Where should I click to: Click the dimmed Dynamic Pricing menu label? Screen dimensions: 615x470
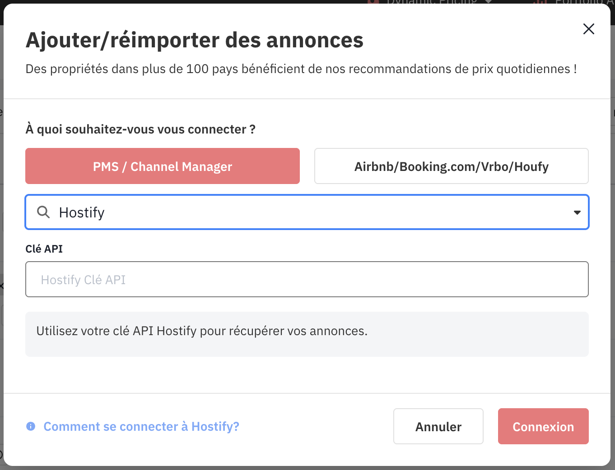click(431, 2)
